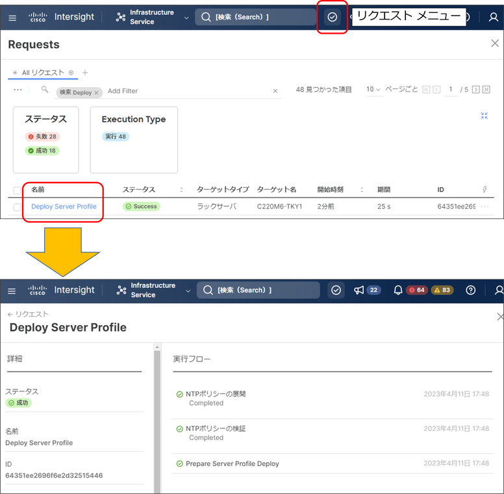Click 名前 column header
The height and width of the screenshot is (494, 504).
pos(38,190)
